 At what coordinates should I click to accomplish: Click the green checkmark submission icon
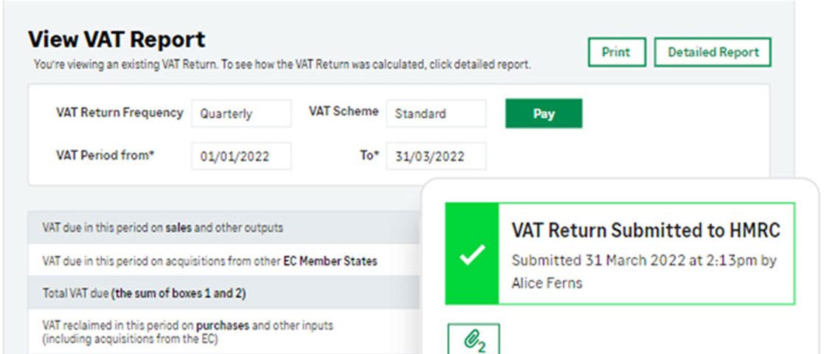point(472,254)
